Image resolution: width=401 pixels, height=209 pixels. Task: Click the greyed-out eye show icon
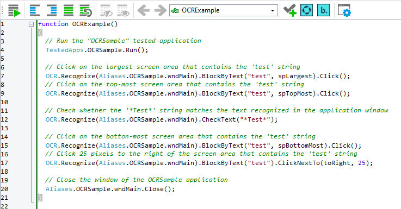point(124,10)
